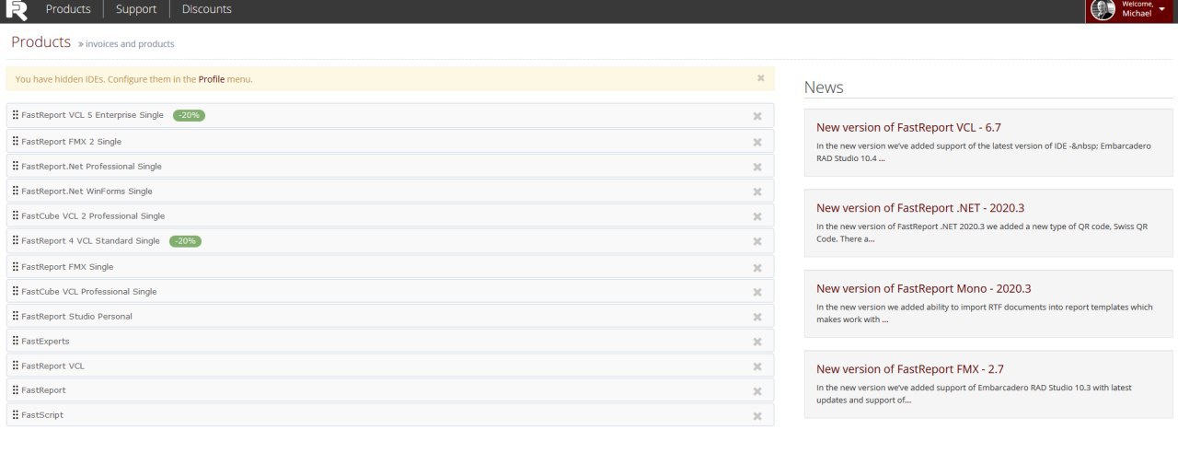Open the Discounts menu
This screenshot has width=1178, height=476.
[207, 9]
